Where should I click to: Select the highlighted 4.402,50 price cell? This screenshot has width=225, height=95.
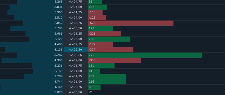[x=76, y=50]
